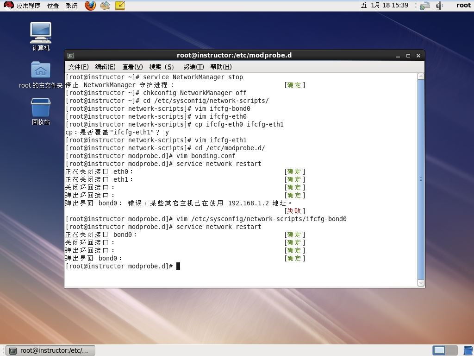474x356 pixels.
Task: Close the terminal window
Action: coord(418,56)
